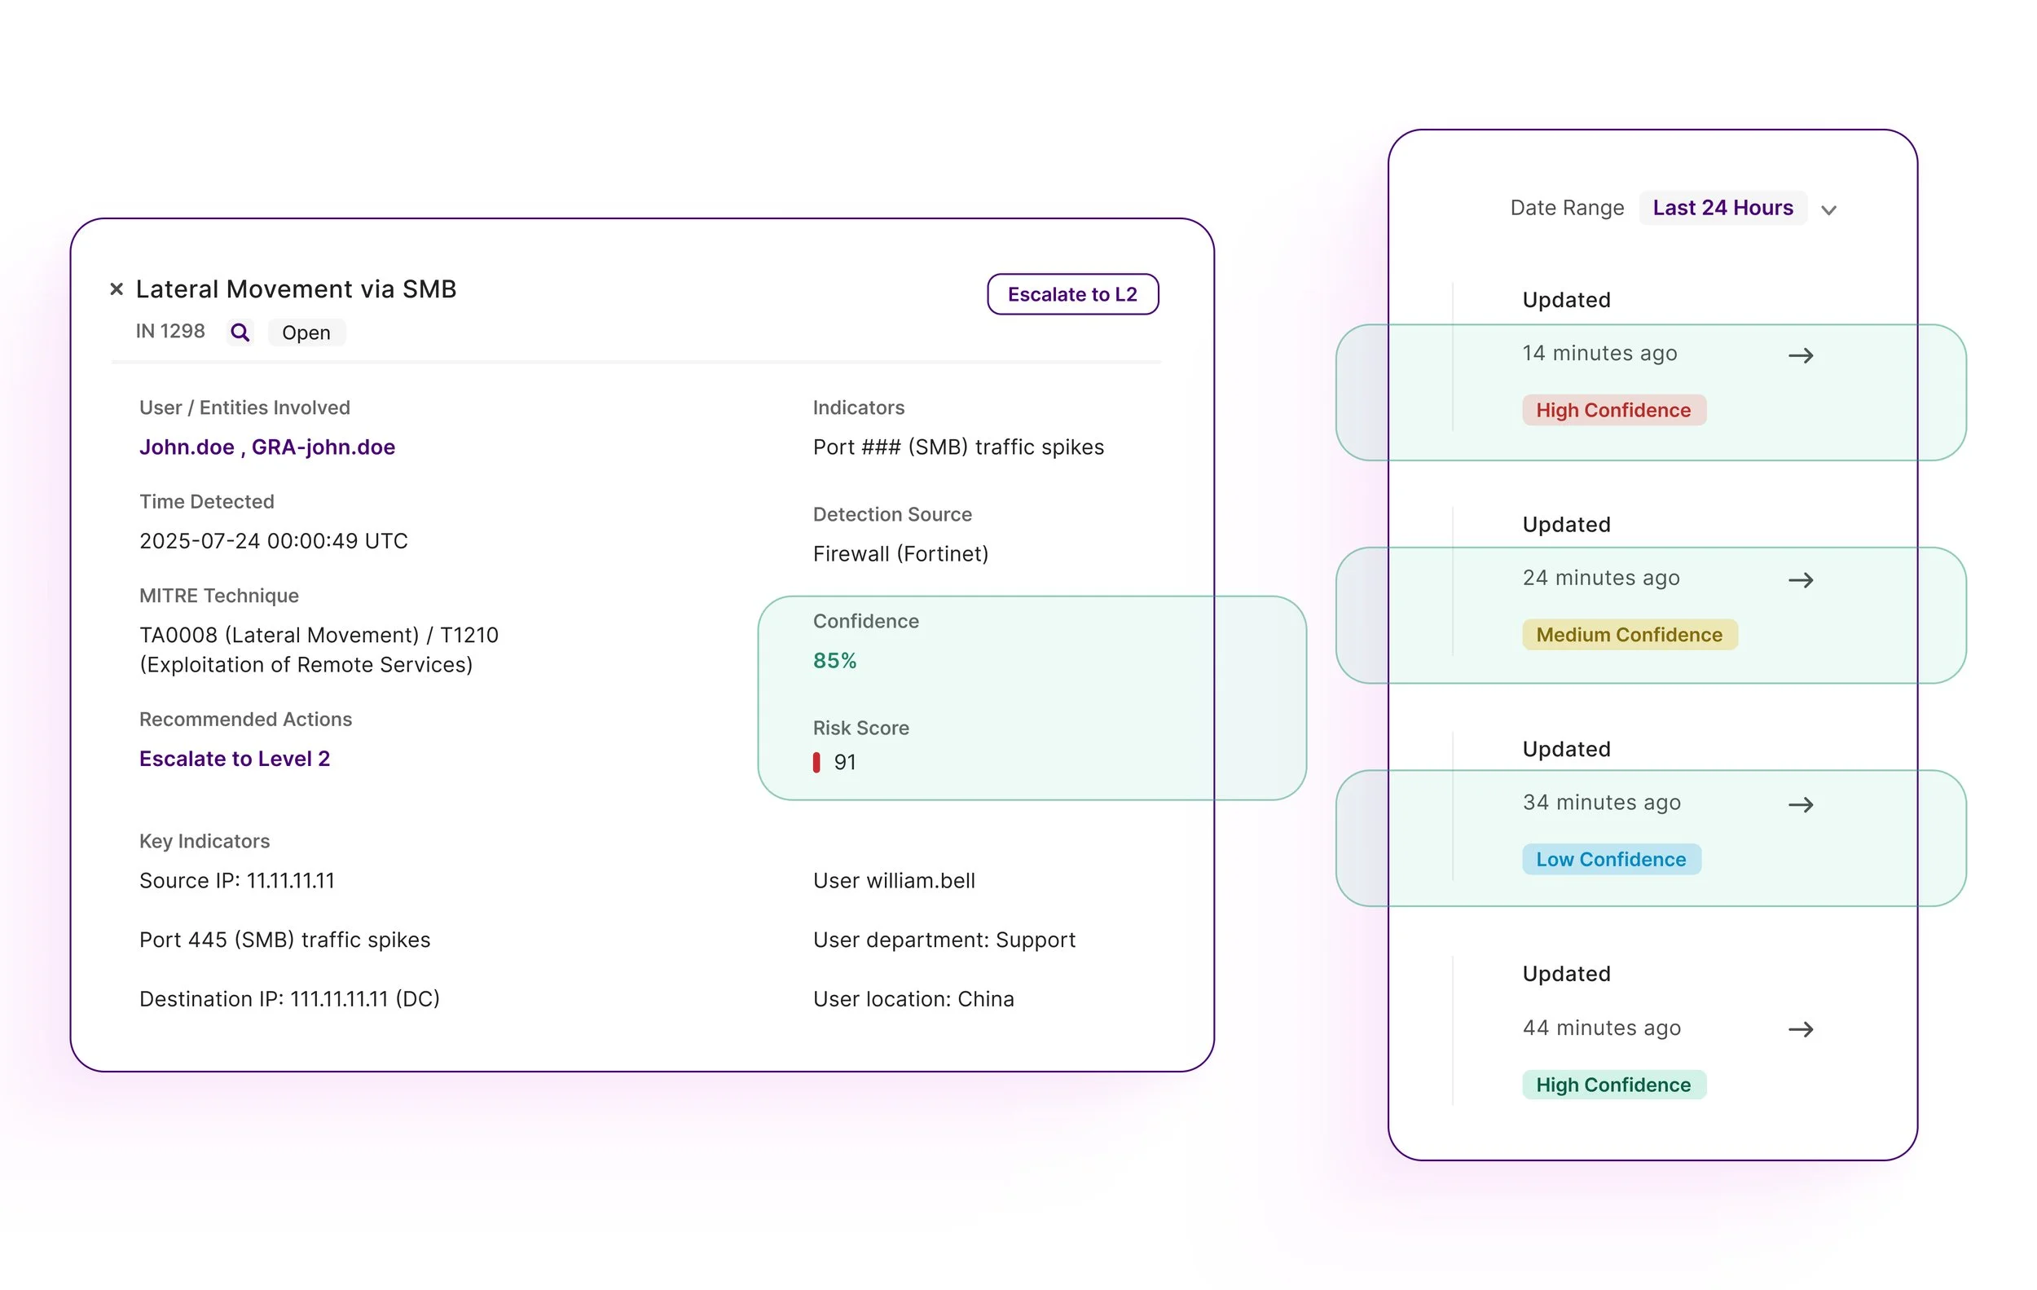
Task: Open the Last 24 Hours date range dropdown
Action: [1722, 208]
